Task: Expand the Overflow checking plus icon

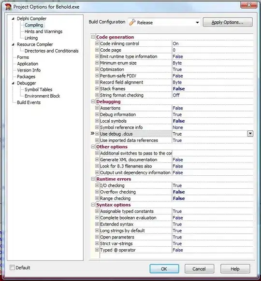Action: click(x=97, y=192)
